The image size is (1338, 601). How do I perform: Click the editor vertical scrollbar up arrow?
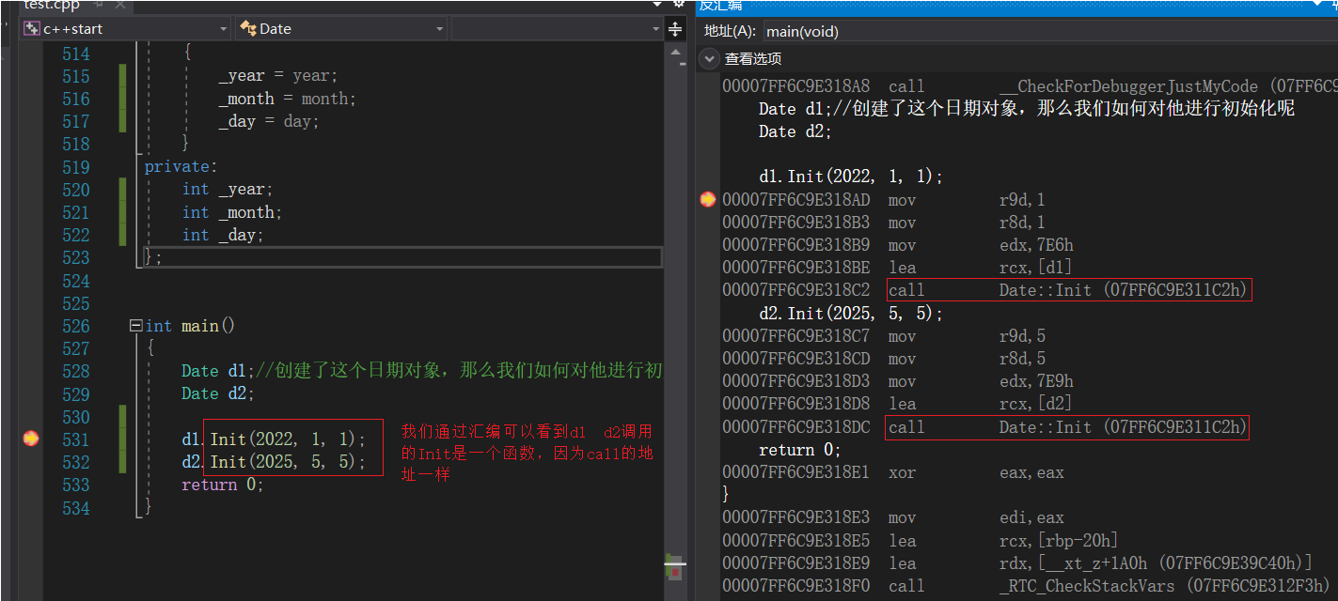[675, 51]
